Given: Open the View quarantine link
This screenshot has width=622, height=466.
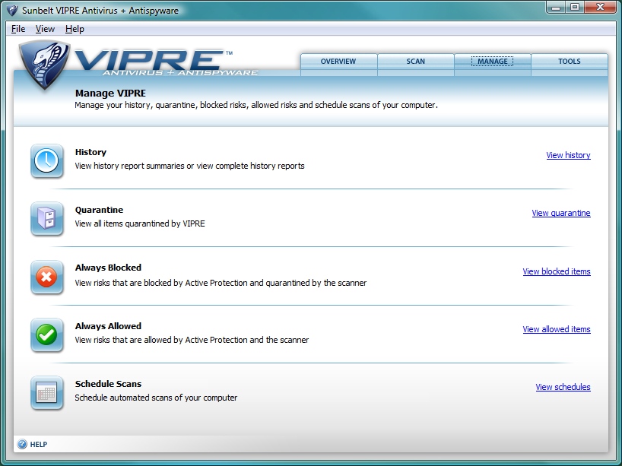Looking at the screenshot, I should [560, 213].
